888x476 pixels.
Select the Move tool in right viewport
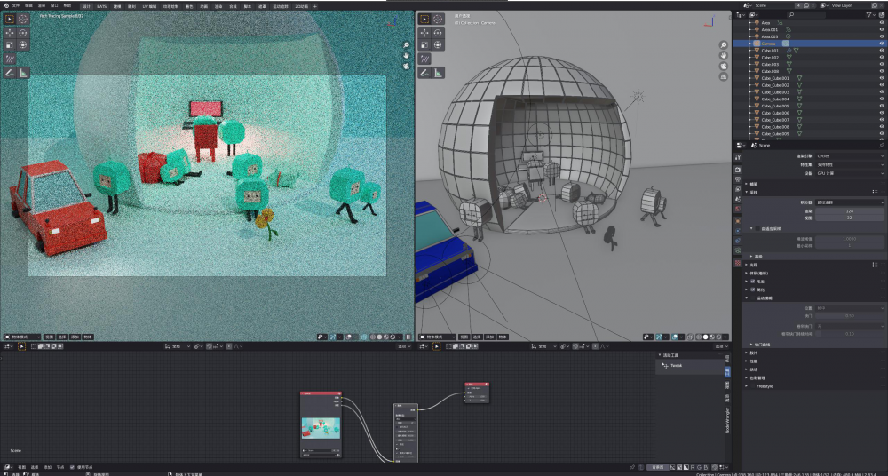coord(424,33)
